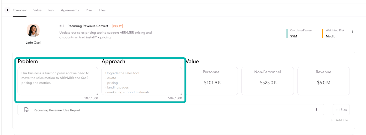Open the Overview tab
The height and width of the screenshot is (135, 366).
coord(20,10)
